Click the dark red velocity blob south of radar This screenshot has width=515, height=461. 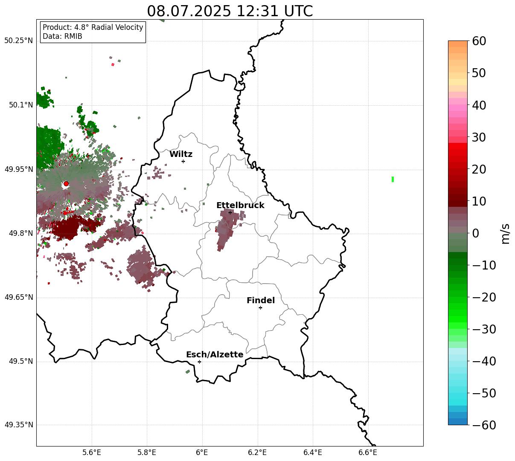point(66,227)
